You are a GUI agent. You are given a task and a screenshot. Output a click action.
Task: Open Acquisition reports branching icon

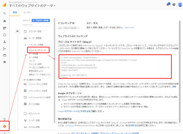pos(5,49)
